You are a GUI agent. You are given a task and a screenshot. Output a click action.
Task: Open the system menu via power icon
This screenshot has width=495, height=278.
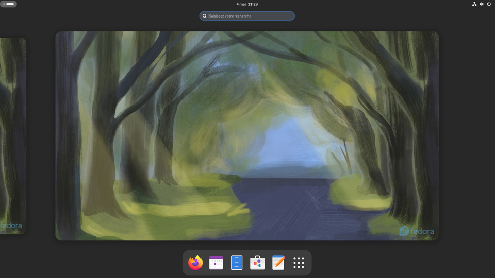(489, 4)
